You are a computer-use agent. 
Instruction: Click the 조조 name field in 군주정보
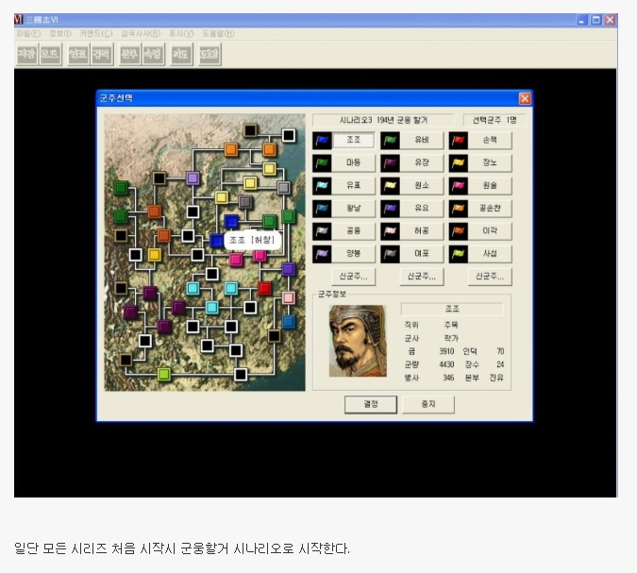(x=452, y=309)
